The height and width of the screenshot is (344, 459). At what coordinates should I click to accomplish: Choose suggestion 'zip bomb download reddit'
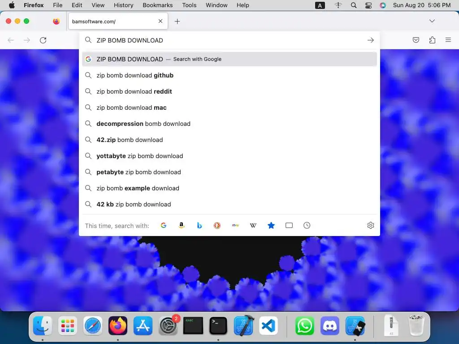pos(229,91)
